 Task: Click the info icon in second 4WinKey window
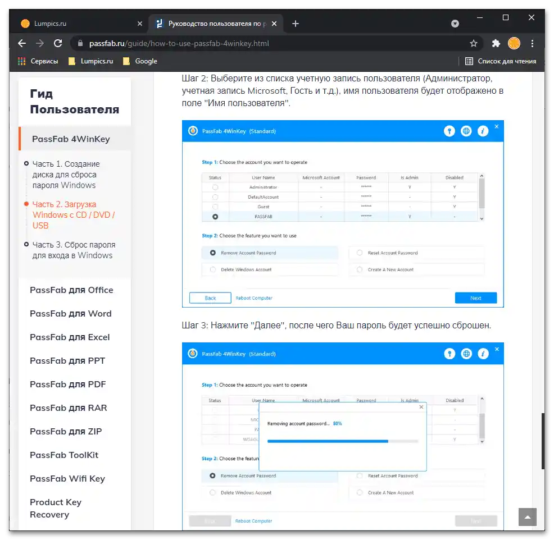[483, 354]
